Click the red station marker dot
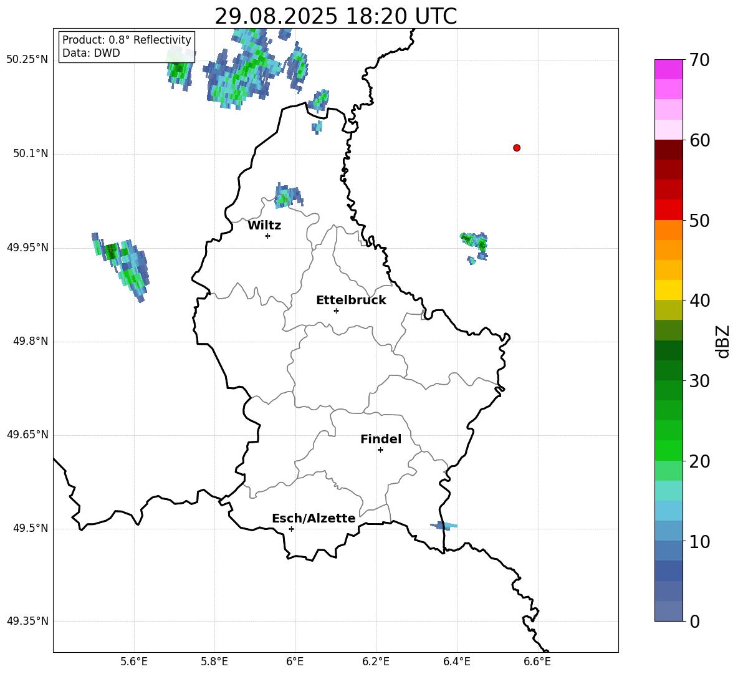Screen dimensions: 738x674 click(517, 148)
